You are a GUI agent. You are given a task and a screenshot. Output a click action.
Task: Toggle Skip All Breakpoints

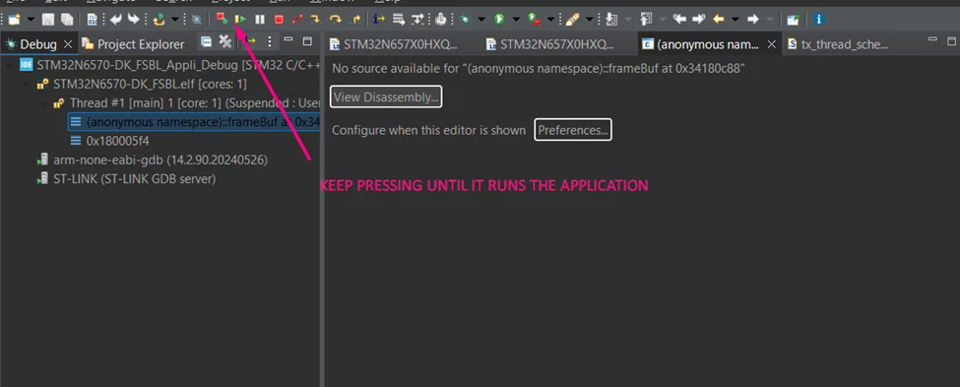196,20
